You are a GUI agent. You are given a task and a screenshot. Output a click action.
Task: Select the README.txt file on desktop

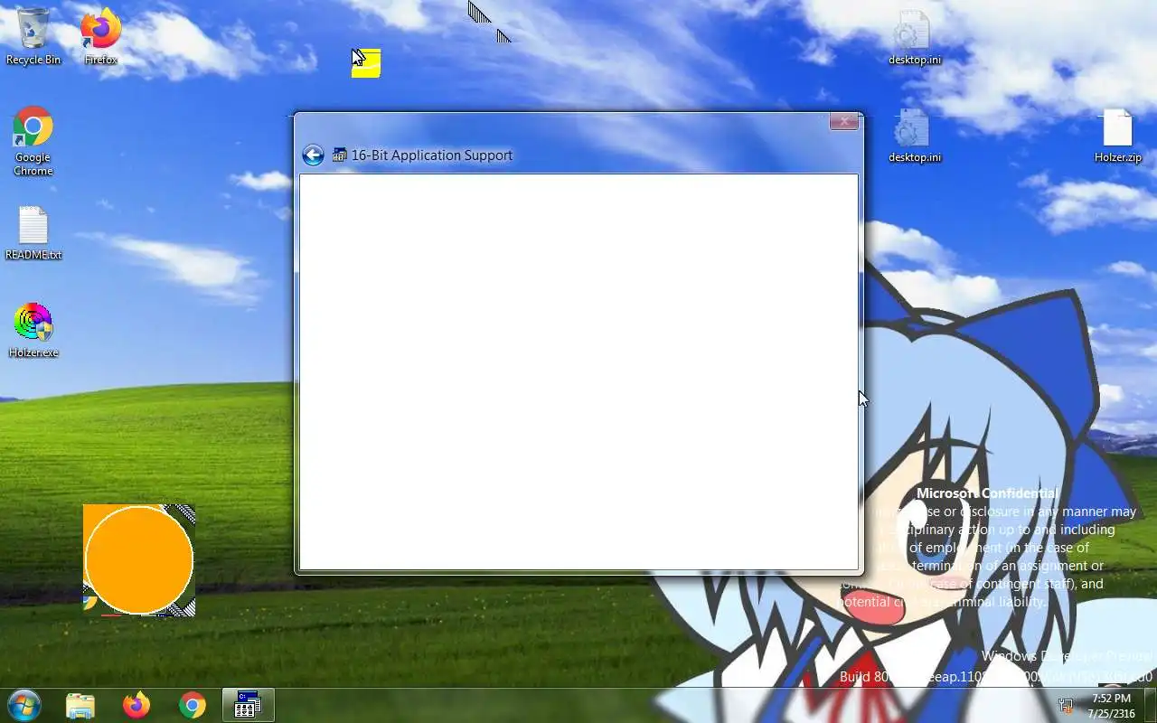click(33, 233)
